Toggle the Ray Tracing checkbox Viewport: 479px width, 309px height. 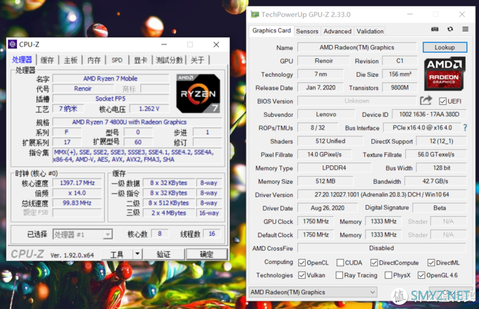point(339,275)
